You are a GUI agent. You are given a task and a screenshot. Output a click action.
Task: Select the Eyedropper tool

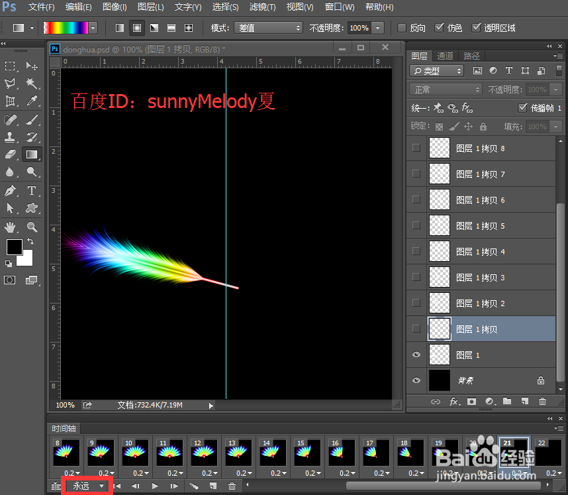[32, 101]
